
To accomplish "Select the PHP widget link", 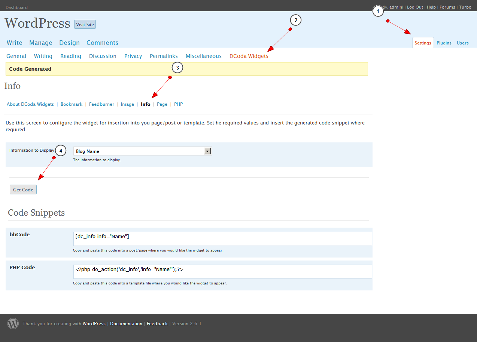I will tap(179, 104).
